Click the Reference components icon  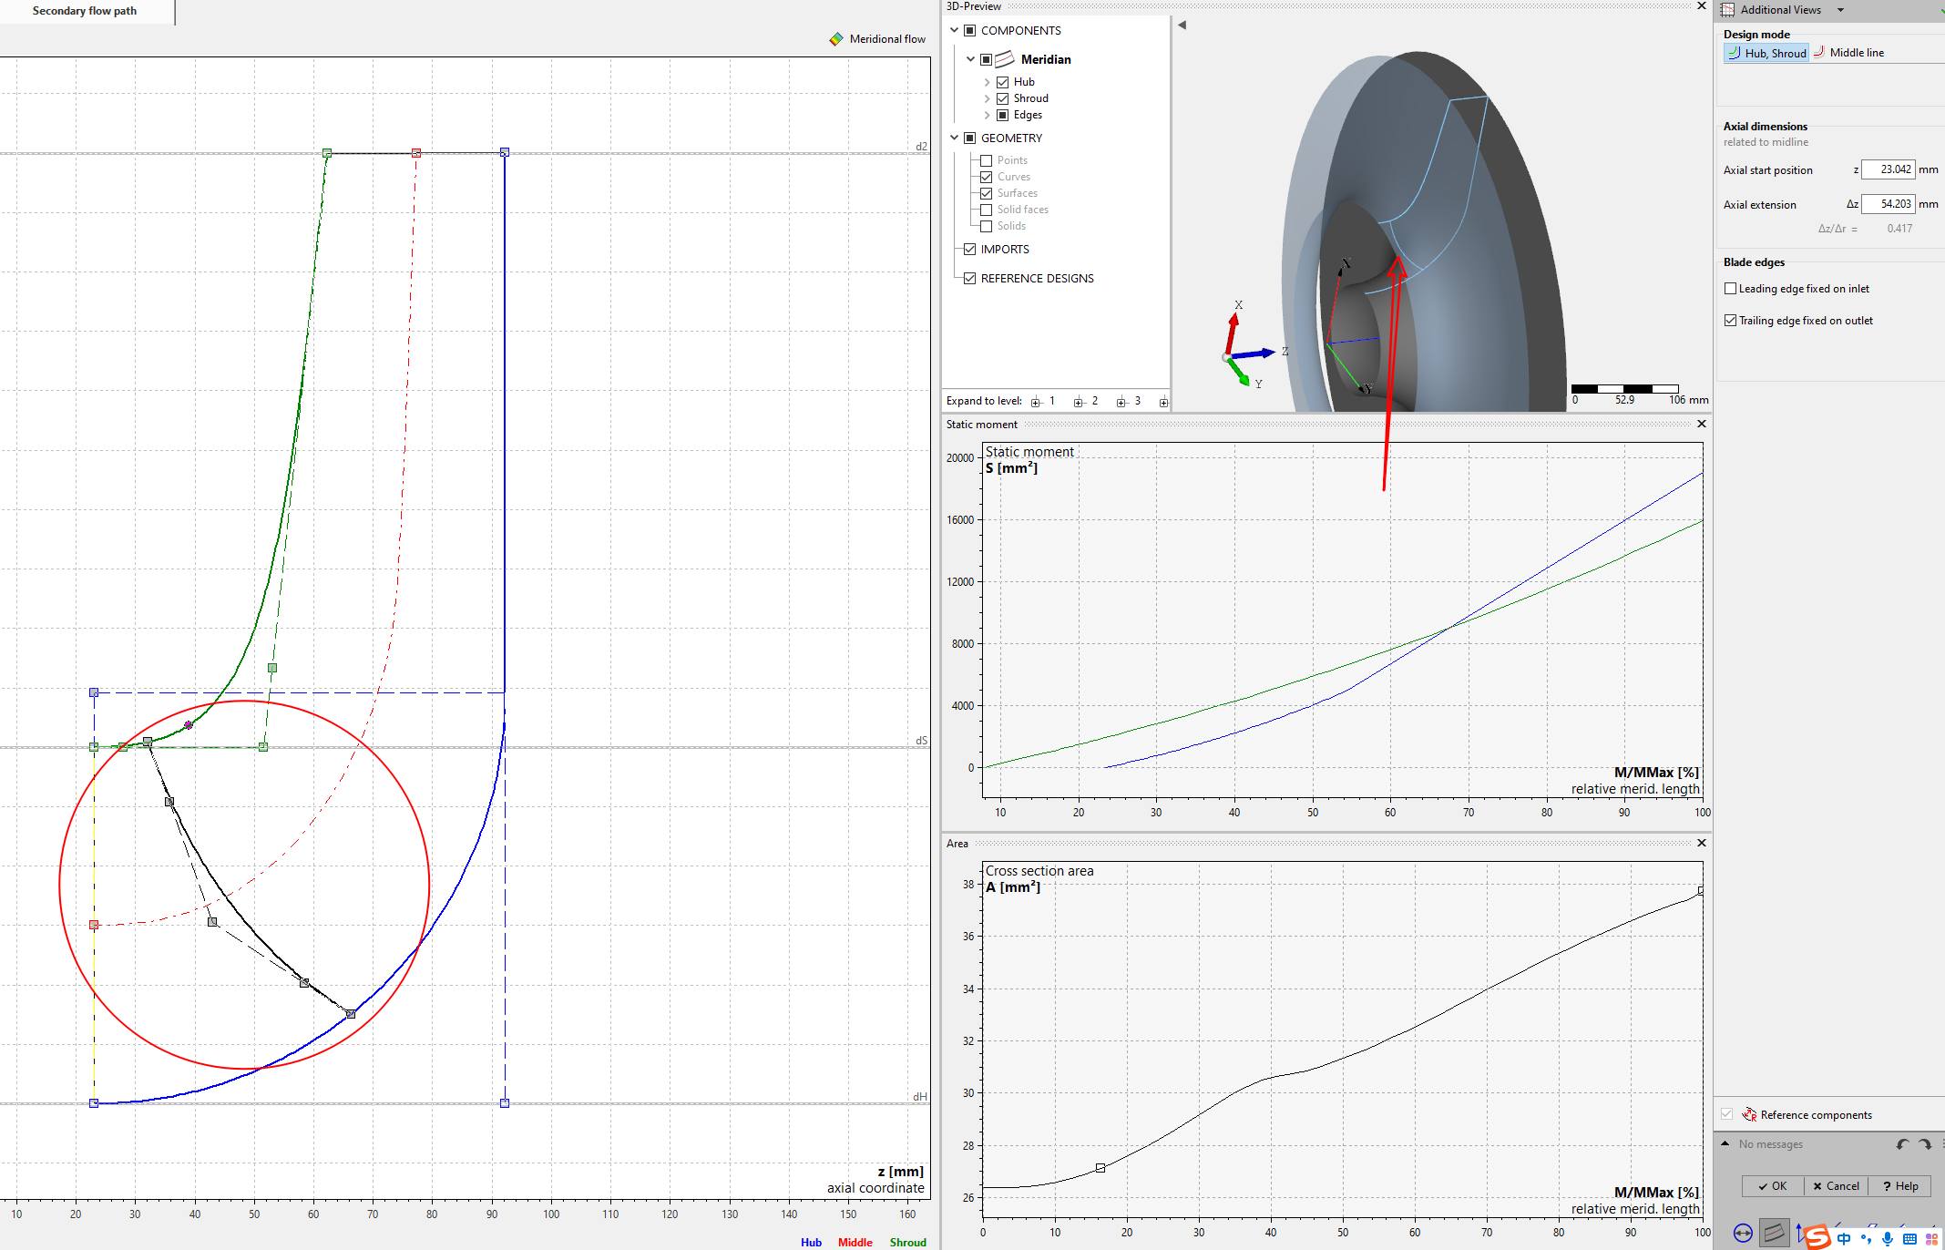pos(1749,1114)
